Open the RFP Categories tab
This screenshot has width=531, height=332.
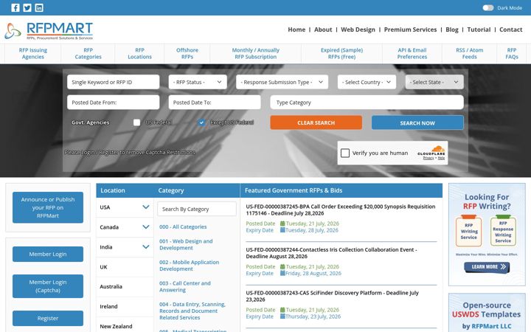[x=88, y=54]
